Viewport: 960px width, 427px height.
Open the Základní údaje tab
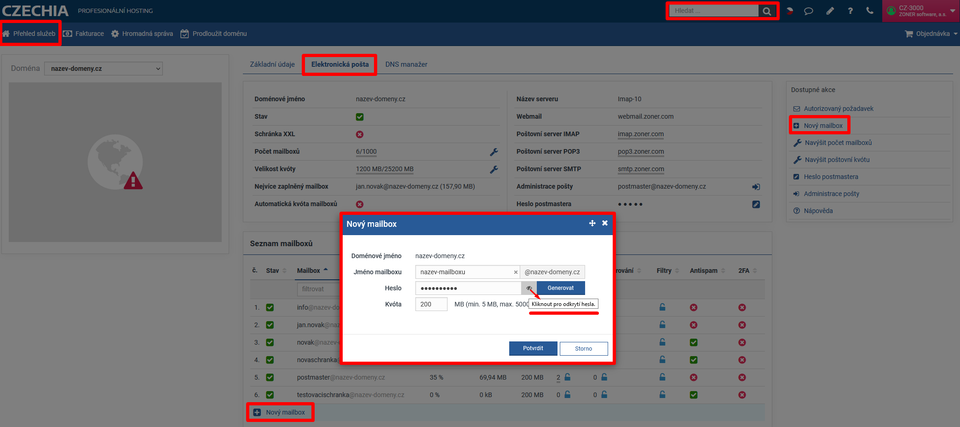click(272, 64)
